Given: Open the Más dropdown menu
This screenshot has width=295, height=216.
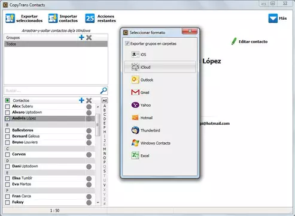Looking at the screenshot, I should click(278, 19).
